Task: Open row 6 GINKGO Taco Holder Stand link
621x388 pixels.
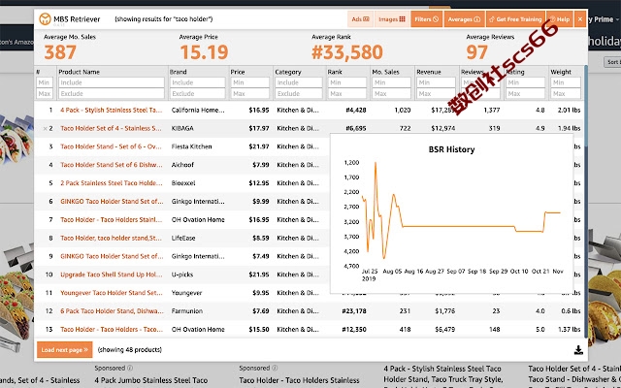Action: [x=112, y=201]
